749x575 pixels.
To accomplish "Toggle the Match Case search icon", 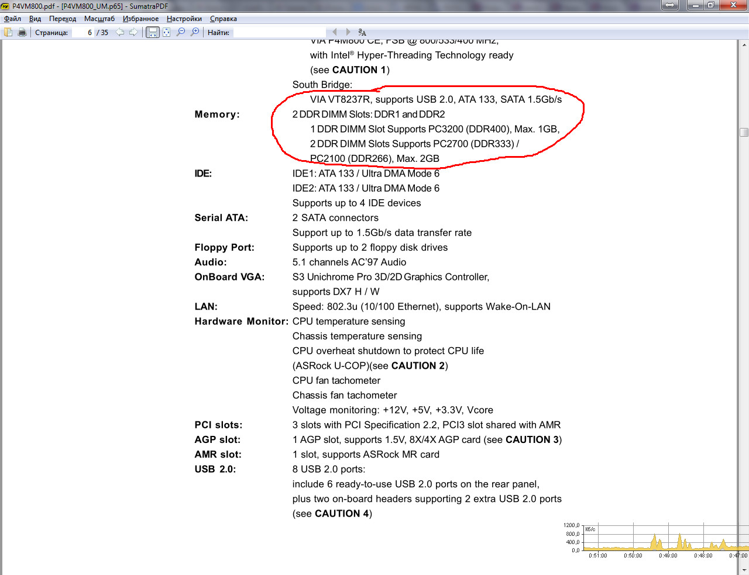I will 362,32.
